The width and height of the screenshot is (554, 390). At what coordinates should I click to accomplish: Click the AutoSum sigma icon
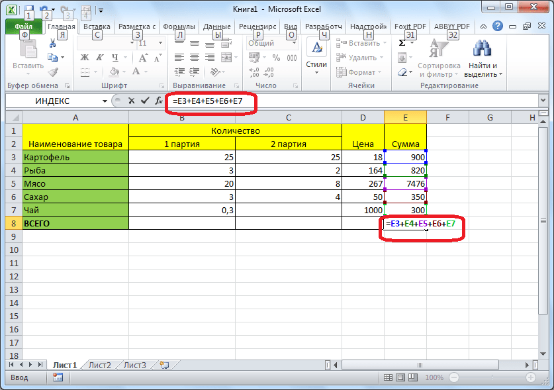tap(402, 43)
